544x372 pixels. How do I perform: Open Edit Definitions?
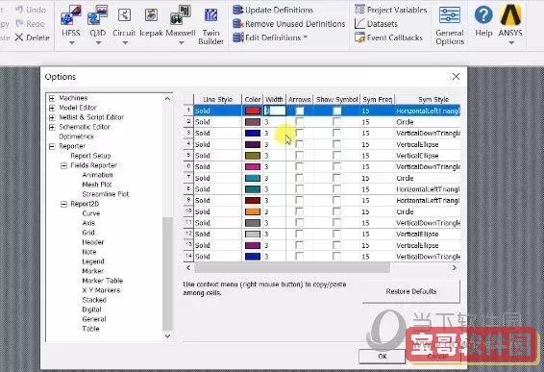[270, 37]
